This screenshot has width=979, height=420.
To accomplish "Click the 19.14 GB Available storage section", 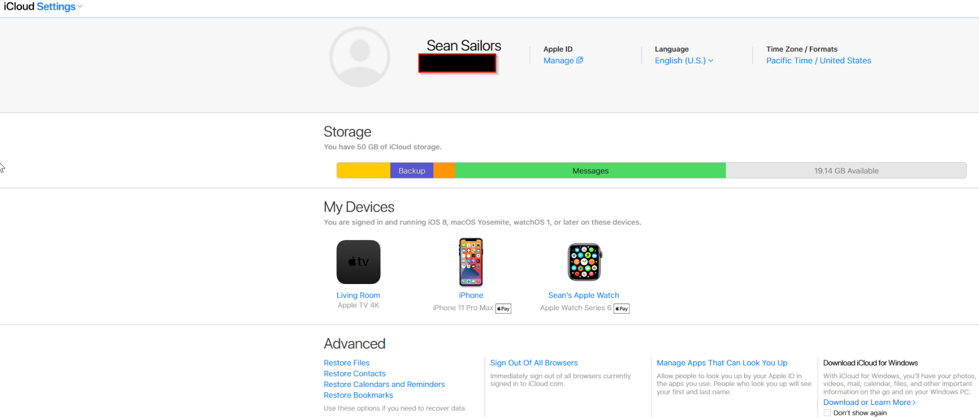I will coord(846,171).
